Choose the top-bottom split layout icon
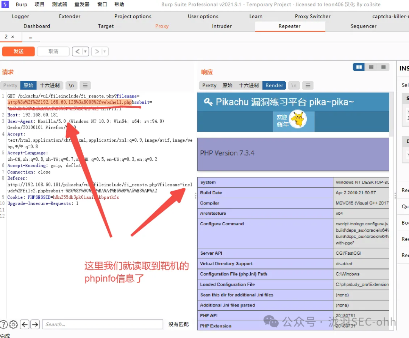Image resolution: width=409 pixels, height=338 pixels. click(x=371, y=67)
